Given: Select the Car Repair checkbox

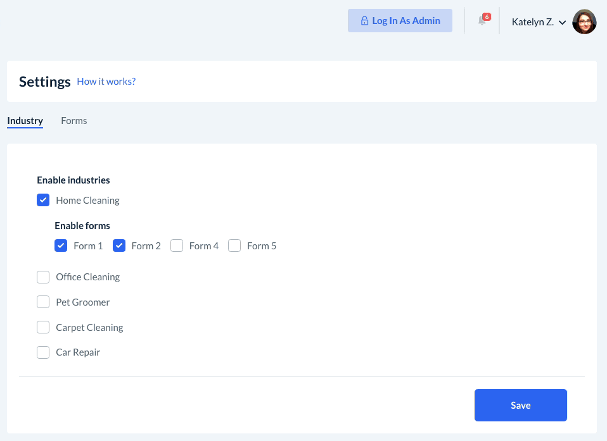Looking at the screenshot, I should pos(43,352).
